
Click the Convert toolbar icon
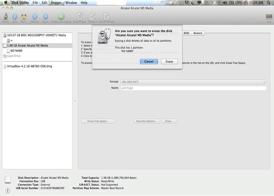92,16
